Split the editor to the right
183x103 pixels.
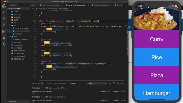point(122,5)
